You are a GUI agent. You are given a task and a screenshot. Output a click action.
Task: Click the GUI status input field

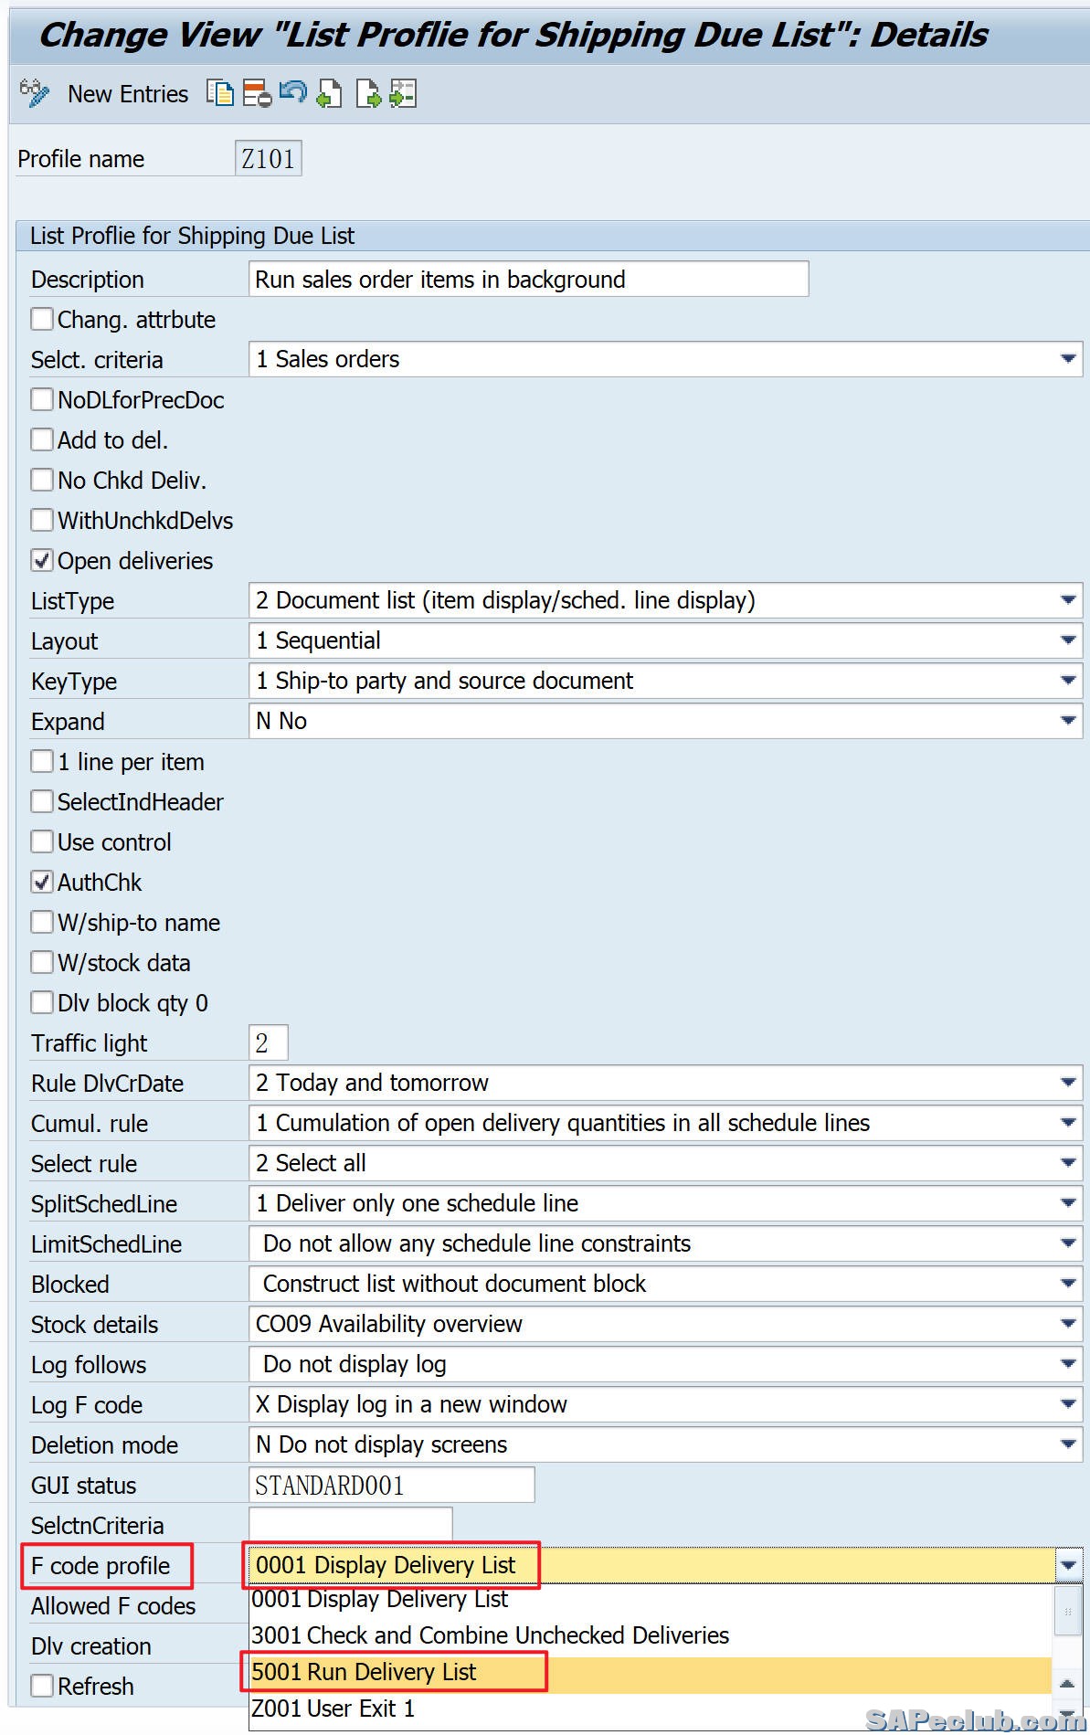pos(391,1485)
